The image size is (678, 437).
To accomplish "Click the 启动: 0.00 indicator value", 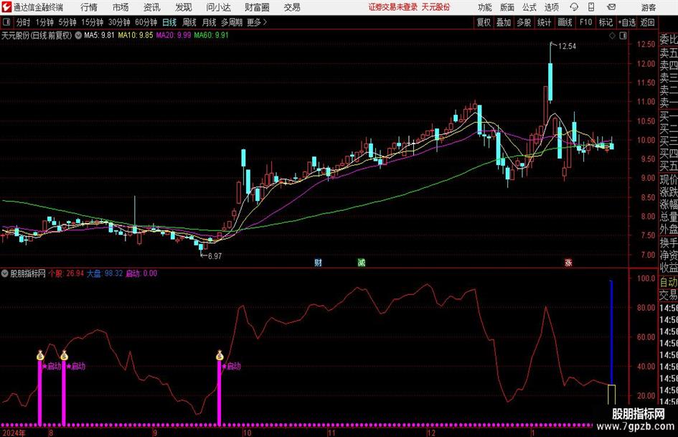I will 141,273.
